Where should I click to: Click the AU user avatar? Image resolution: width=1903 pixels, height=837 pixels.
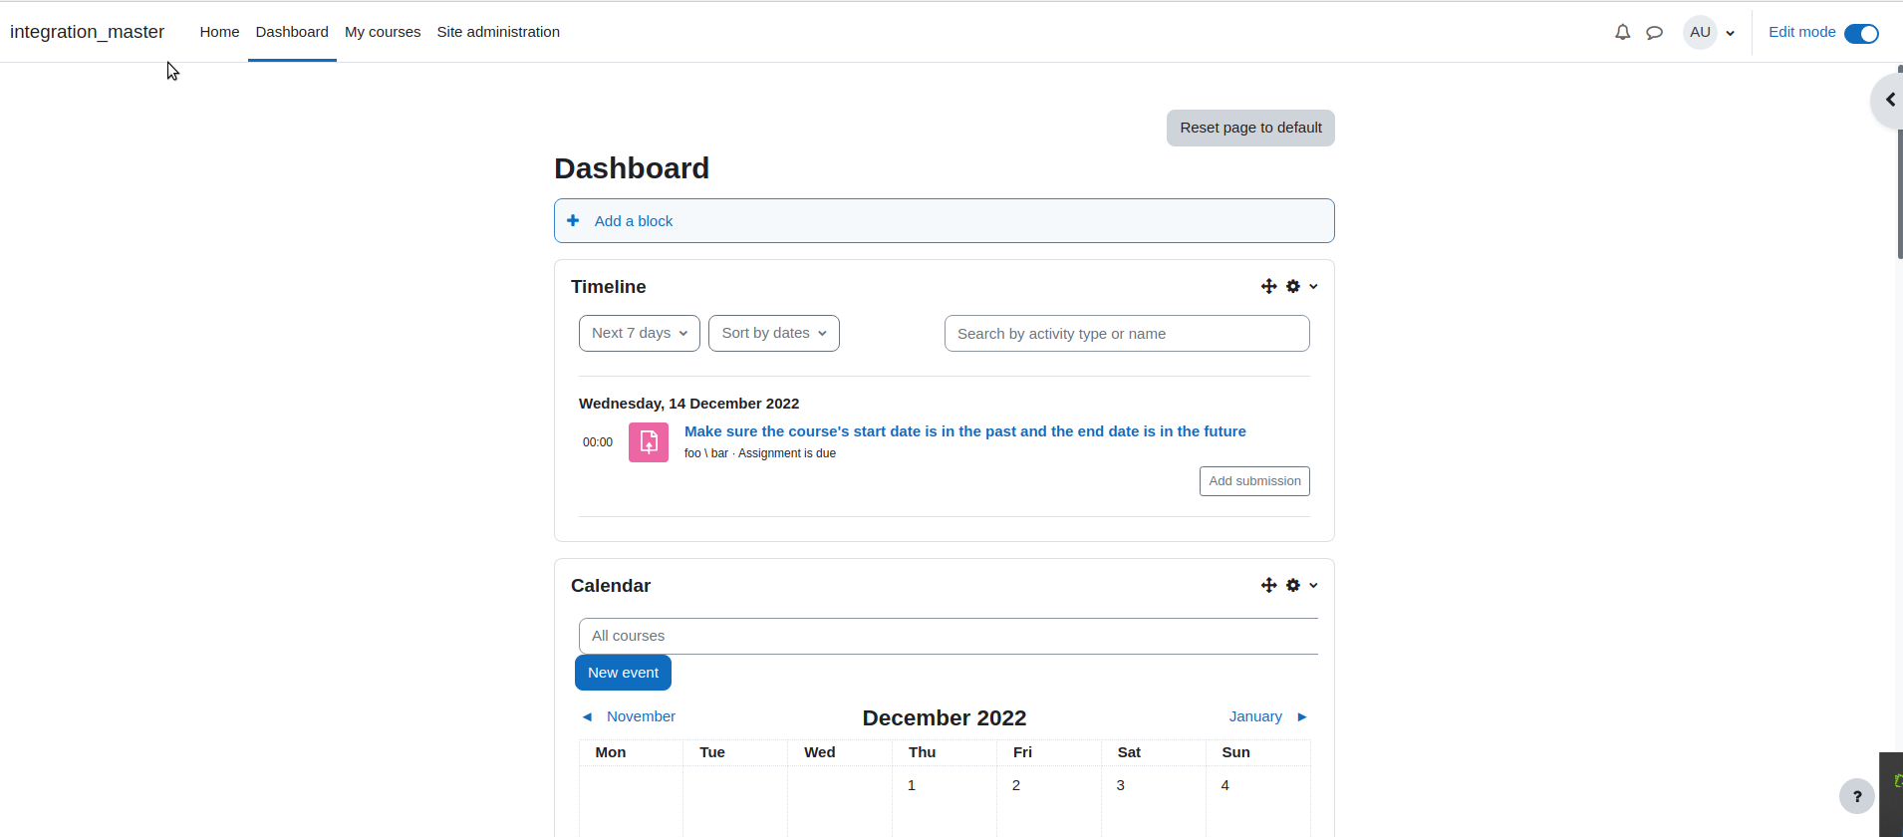pos(1700,32)
